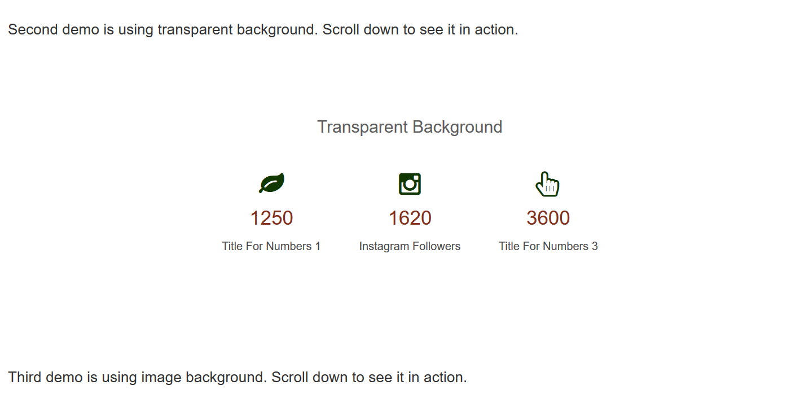Screen dimensions: 791x411
Task: Click the pointing hand icon
Action: [547, 184]
